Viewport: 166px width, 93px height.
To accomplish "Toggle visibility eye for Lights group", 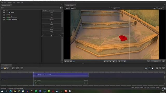I will [x=3, y=14].
